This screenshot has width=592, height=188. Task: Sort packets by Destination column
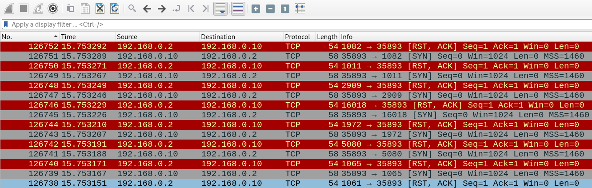pos(241,37)
